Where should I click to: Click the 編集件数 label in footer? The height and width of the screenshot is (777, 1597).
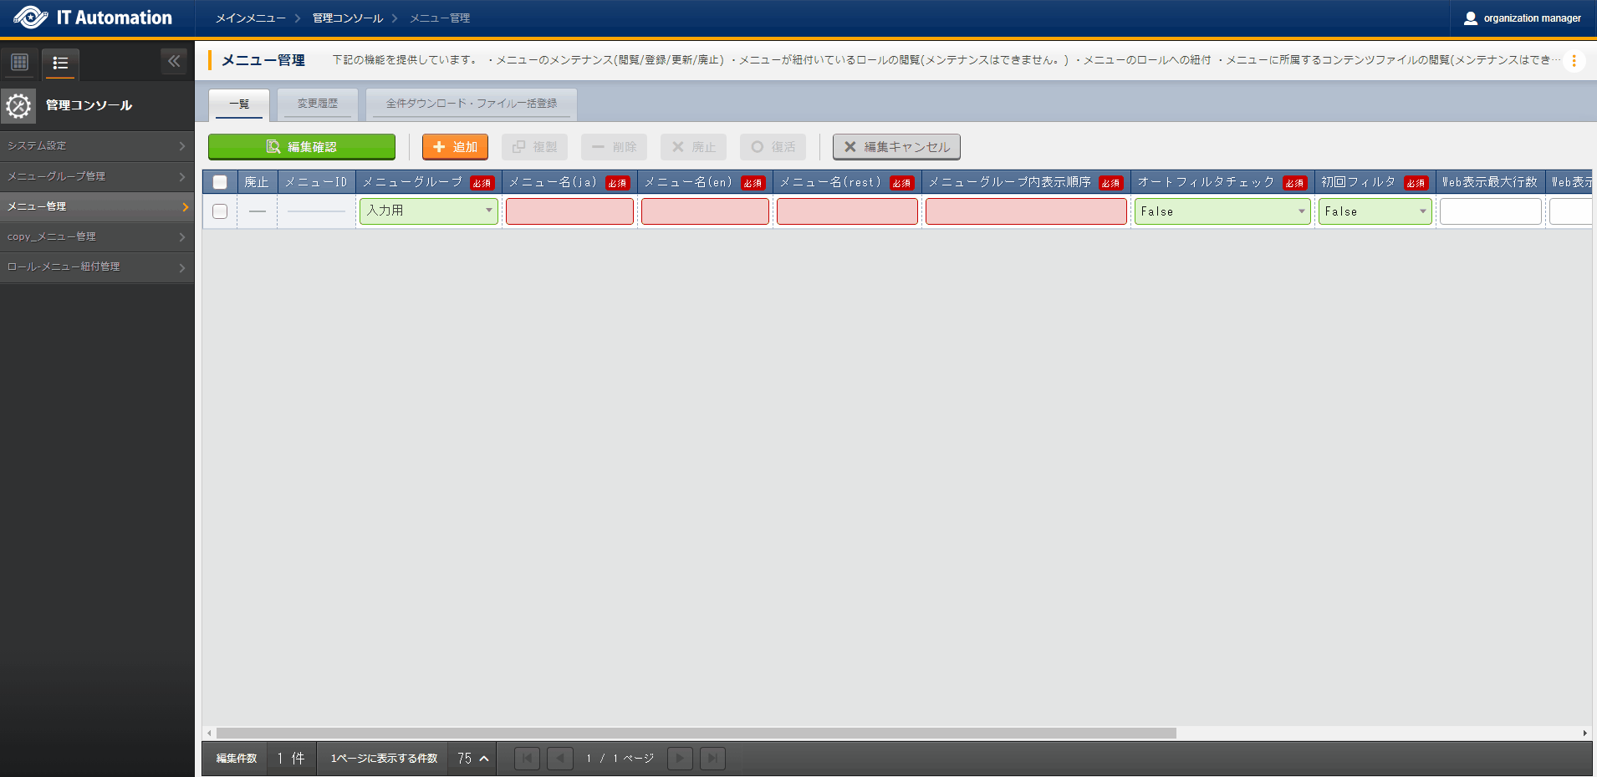[237, 759]
